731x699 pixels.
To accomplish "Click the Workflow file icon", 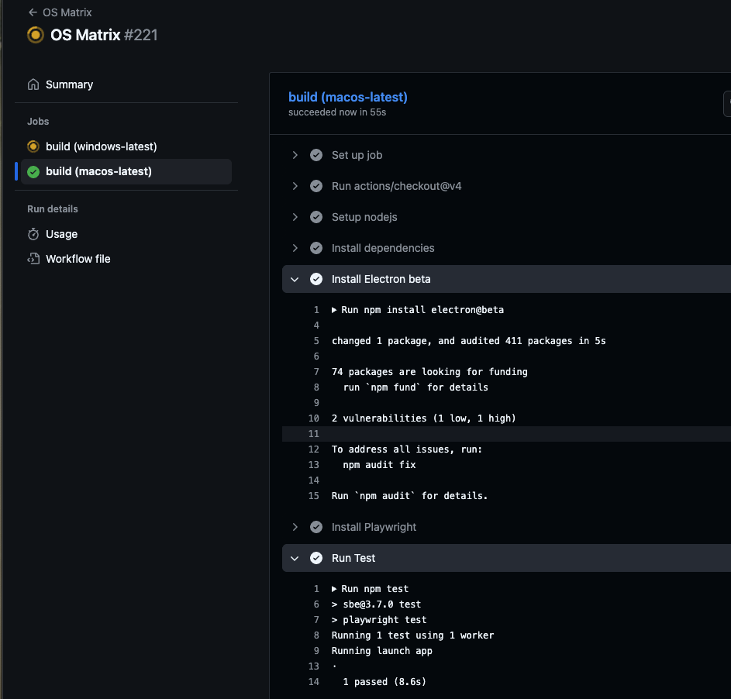I will [33, 258].
